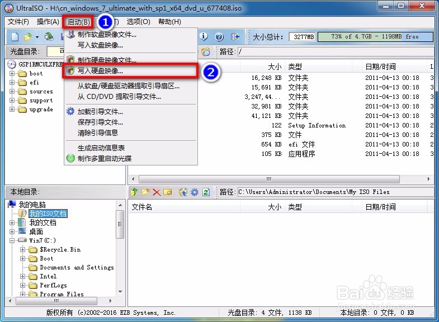Click the Open CD/DVD disc toolbar icon
The height and width of the screenshot is (322, 439).
49,37
